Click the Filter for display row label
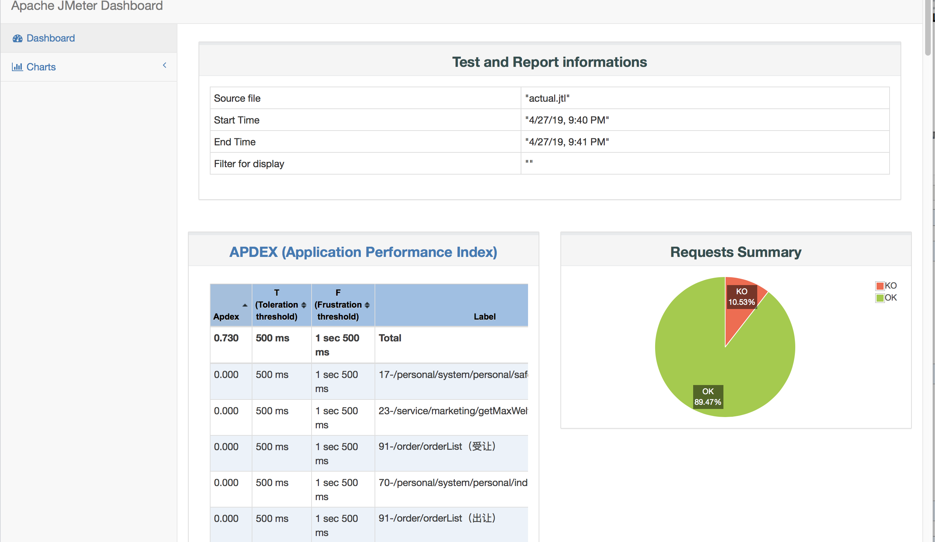Screen dimensions: 935x542 [x=249, y=164]
